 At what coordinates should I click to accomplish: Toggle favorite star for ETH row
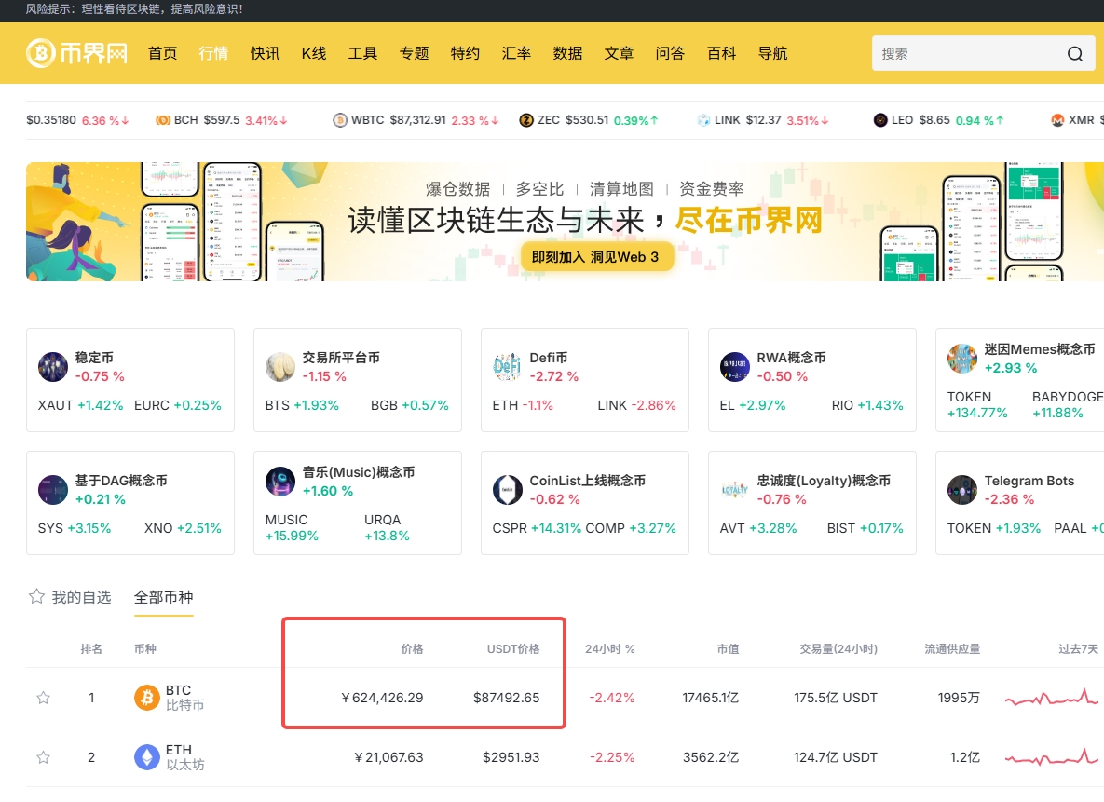(x=43, y=757)
